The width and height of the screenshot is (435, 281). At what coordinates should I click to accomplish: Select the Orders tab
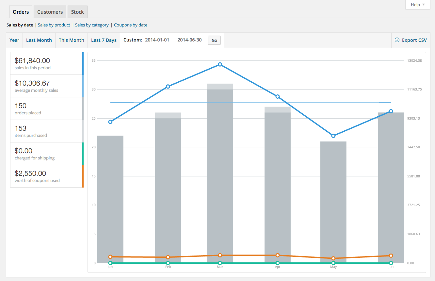pos(21,12)
